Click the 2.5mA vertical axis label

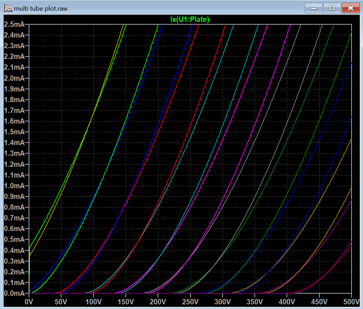point(14,24)
